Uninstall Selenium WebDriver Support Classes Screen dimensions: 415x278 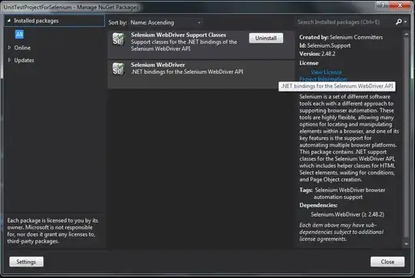click(266, 38)
